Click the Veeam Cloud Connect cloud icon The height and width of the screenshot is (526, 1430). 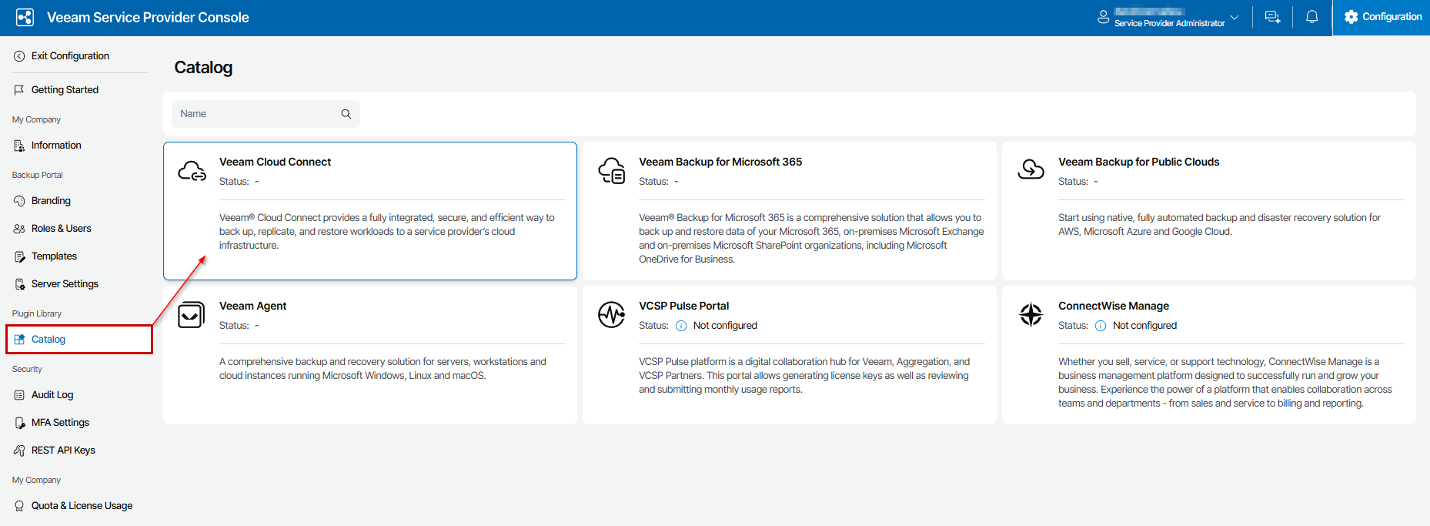pyautogui.click(x=192, y=171)
